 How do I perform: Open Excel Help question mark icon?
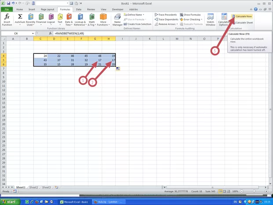[255, 9]
